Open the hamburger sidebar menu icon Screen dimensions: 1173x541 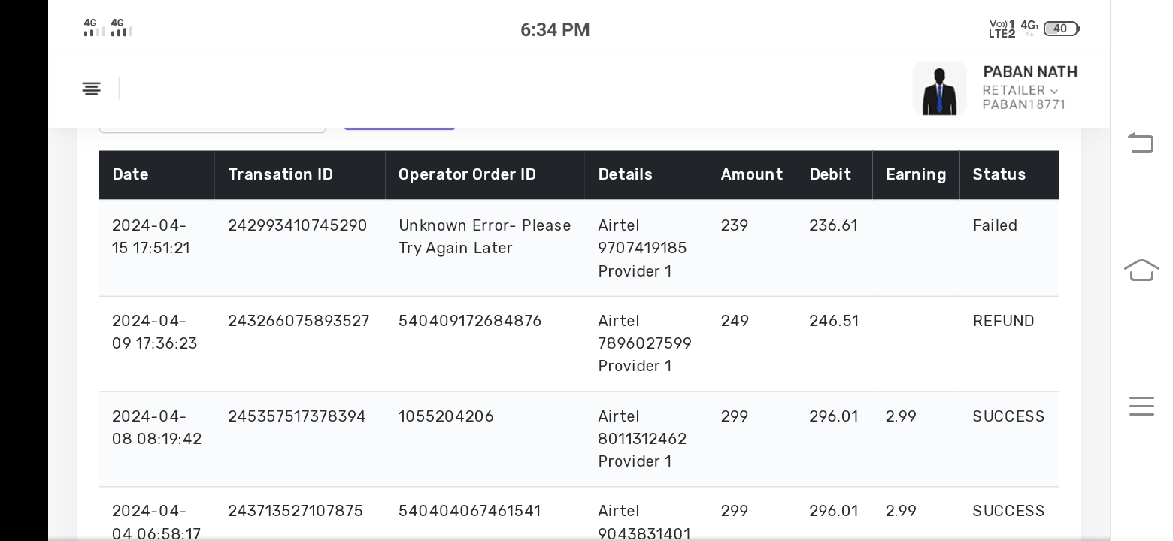pyautogui.click(x=91, y=89)
